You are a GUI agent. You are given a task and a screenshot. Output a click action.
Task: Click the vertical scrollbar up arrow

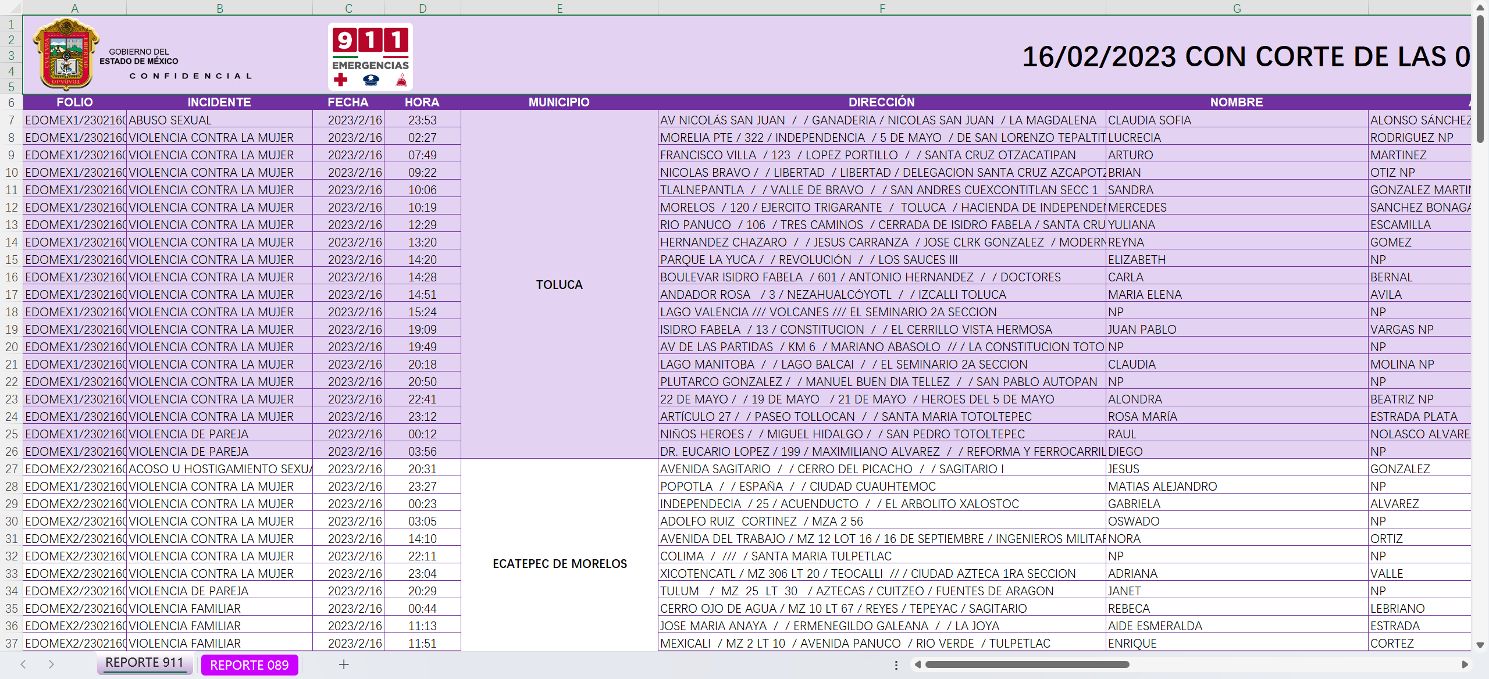pyautogui.click(x=1480, y=7)
